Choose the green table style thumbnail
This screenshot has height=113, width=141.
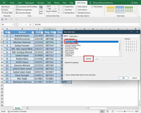point(129,9)
